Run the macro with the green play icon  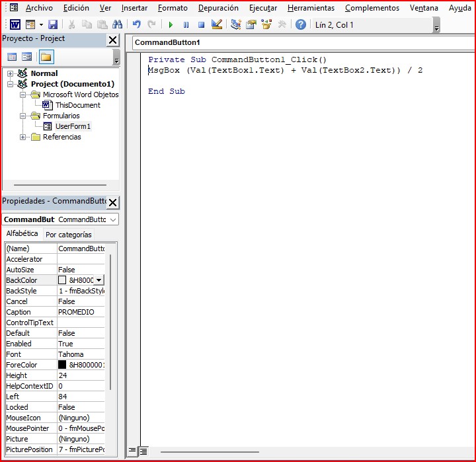pyautogui.click(x=171, y=25)
